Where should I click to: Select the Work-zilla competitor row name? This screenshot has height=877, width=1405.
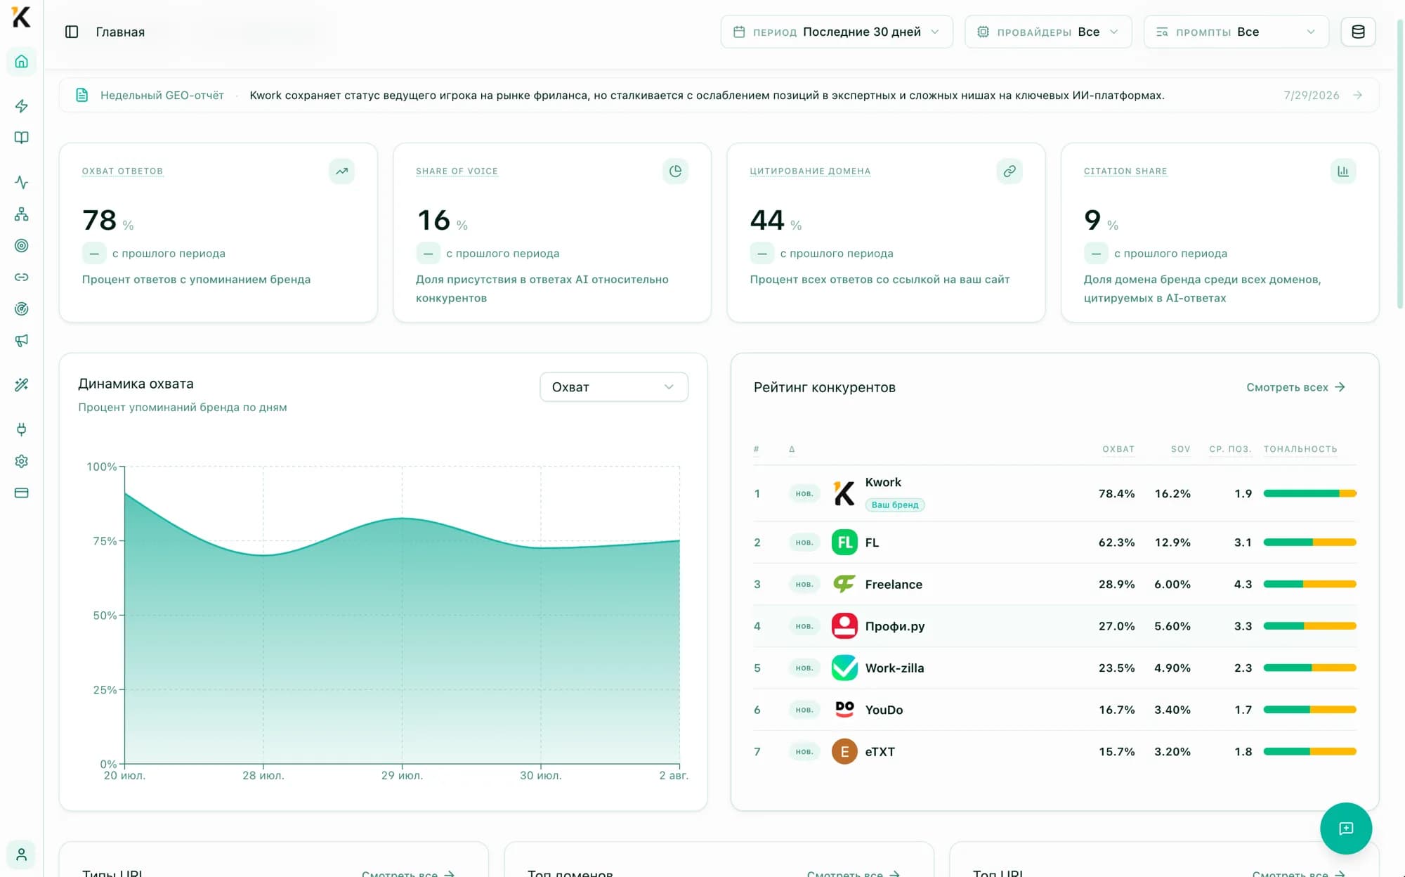click(894, 668)
